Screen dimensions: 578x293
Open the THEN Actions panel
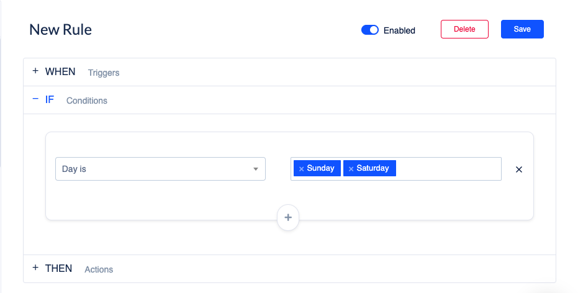pos(289,269)
